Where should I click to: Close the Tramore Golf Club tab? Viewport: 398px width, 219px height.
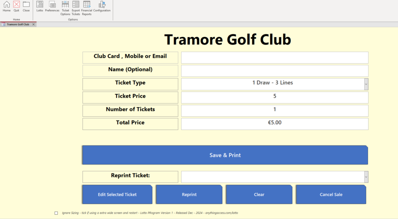pyautogui.click(x=33, y=24)
